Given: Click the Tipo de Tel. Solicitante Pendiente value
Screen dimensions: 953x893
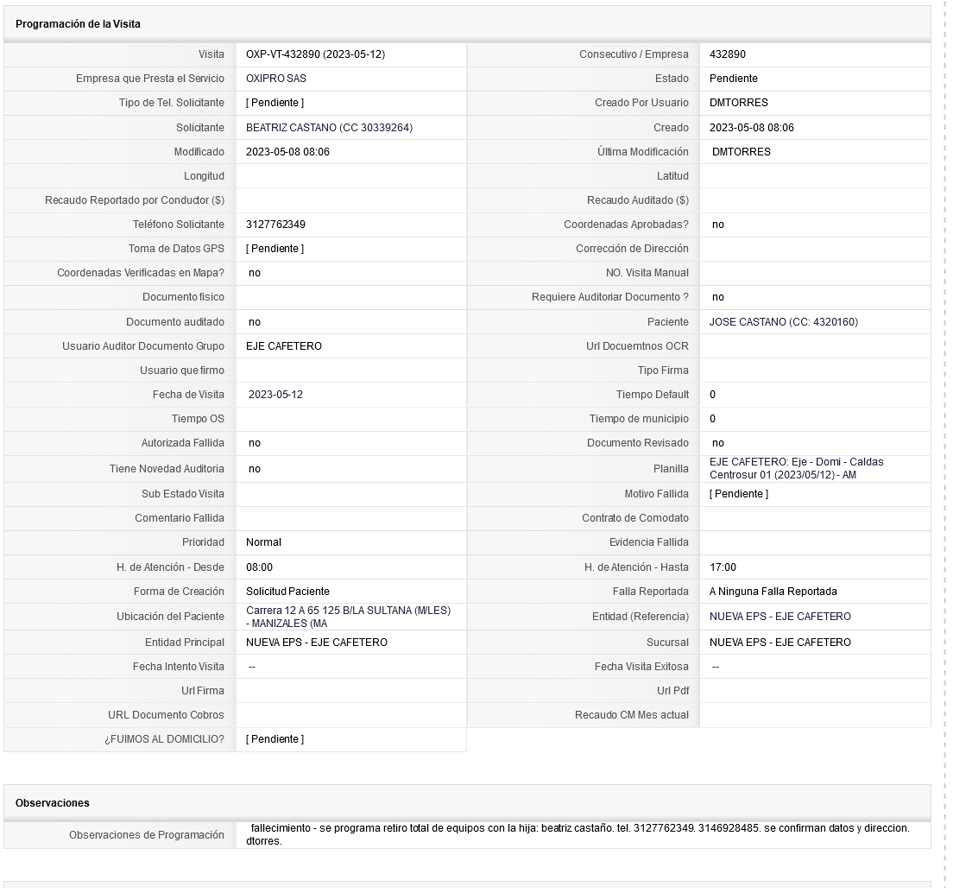Looking at the screenshot, I should point(275,103).
